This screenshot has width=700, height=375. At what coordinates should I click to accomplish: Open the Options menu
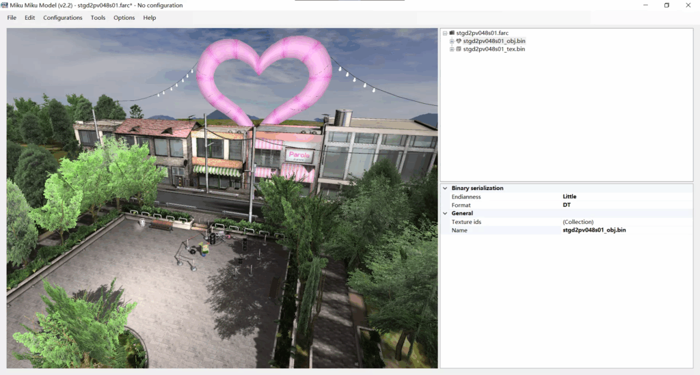124,18
